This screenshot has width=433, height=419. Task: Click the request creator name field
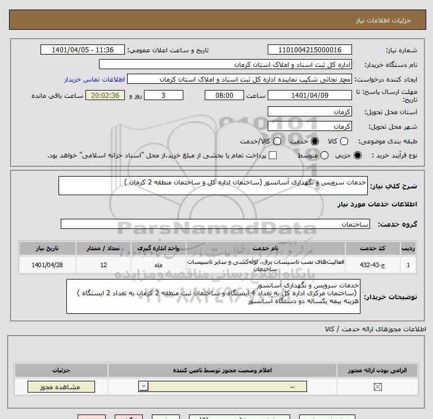pos(240,79)
